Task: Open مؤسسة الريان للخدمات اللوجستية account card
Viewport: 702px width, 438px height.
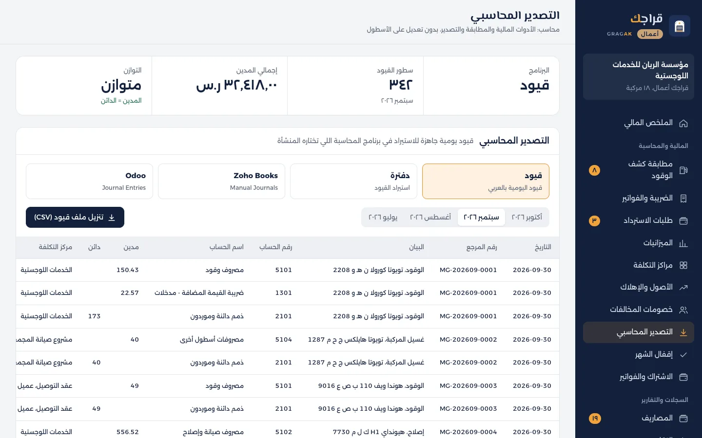Action: tap(639, 77)
